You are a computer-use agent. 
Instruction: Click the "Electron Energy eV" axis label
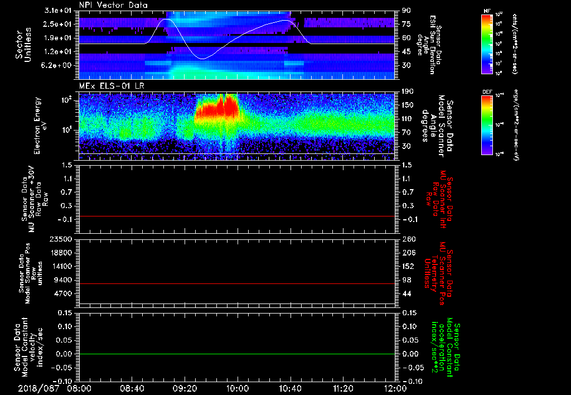point(40,126)
